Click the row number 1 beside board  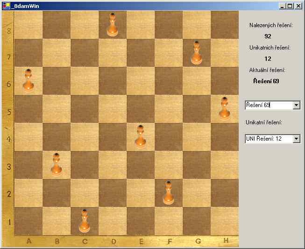(x=9, y=222)
